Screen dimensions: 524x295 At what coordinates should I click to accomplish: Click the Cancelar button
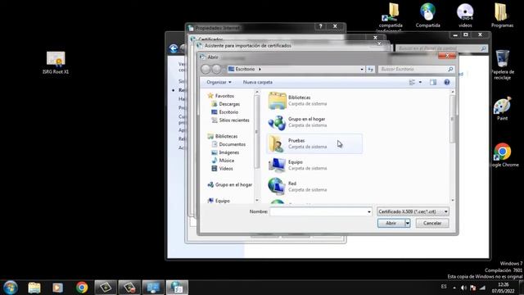[x=432, y=223]
